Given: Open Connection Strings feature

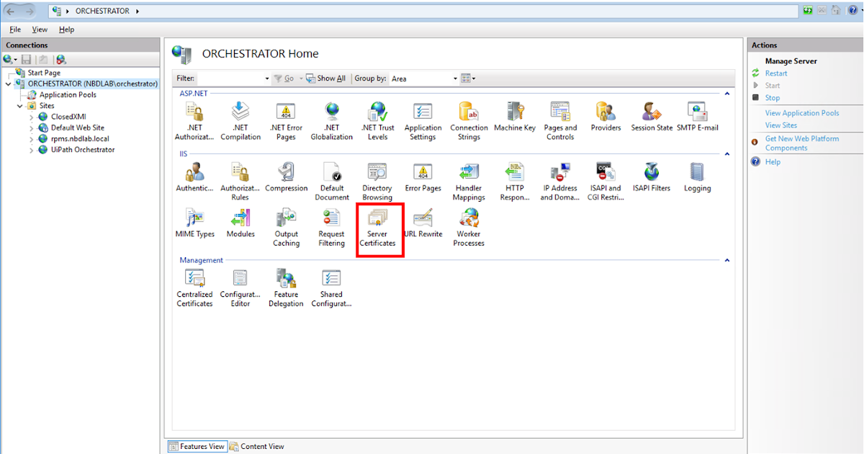Looking at the screenshot, I should pyautogui.click(x=469, y=121).
